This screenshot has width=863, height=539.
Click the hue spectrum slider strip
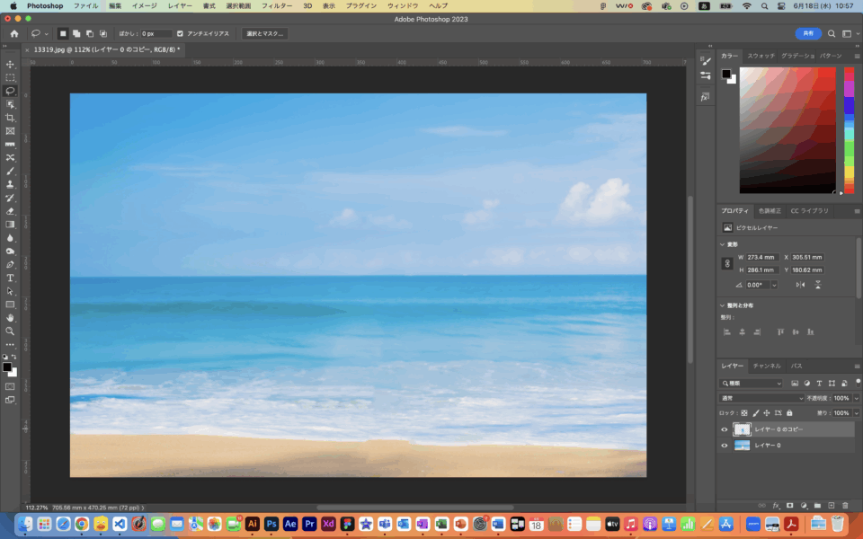849,129
